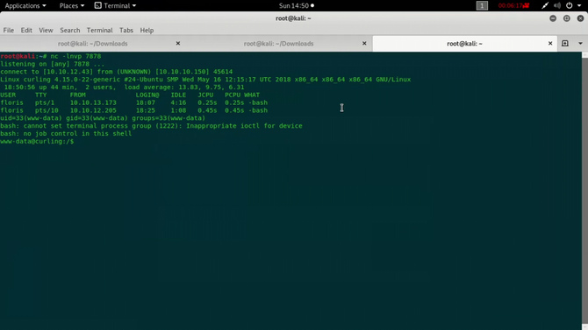Click the 'nc -lnvp 7878' command text
588x330 pixels.
pos(75,56)
